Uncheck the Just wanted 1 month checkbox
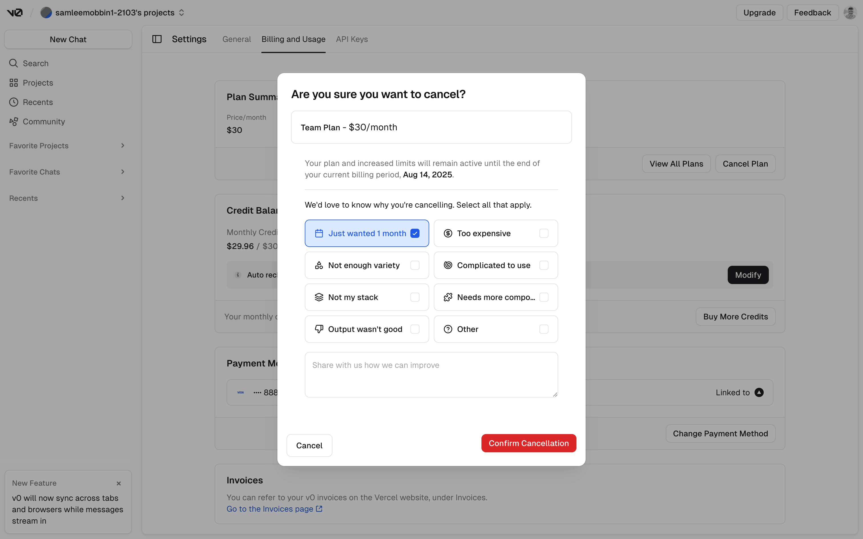 point(415,233)
